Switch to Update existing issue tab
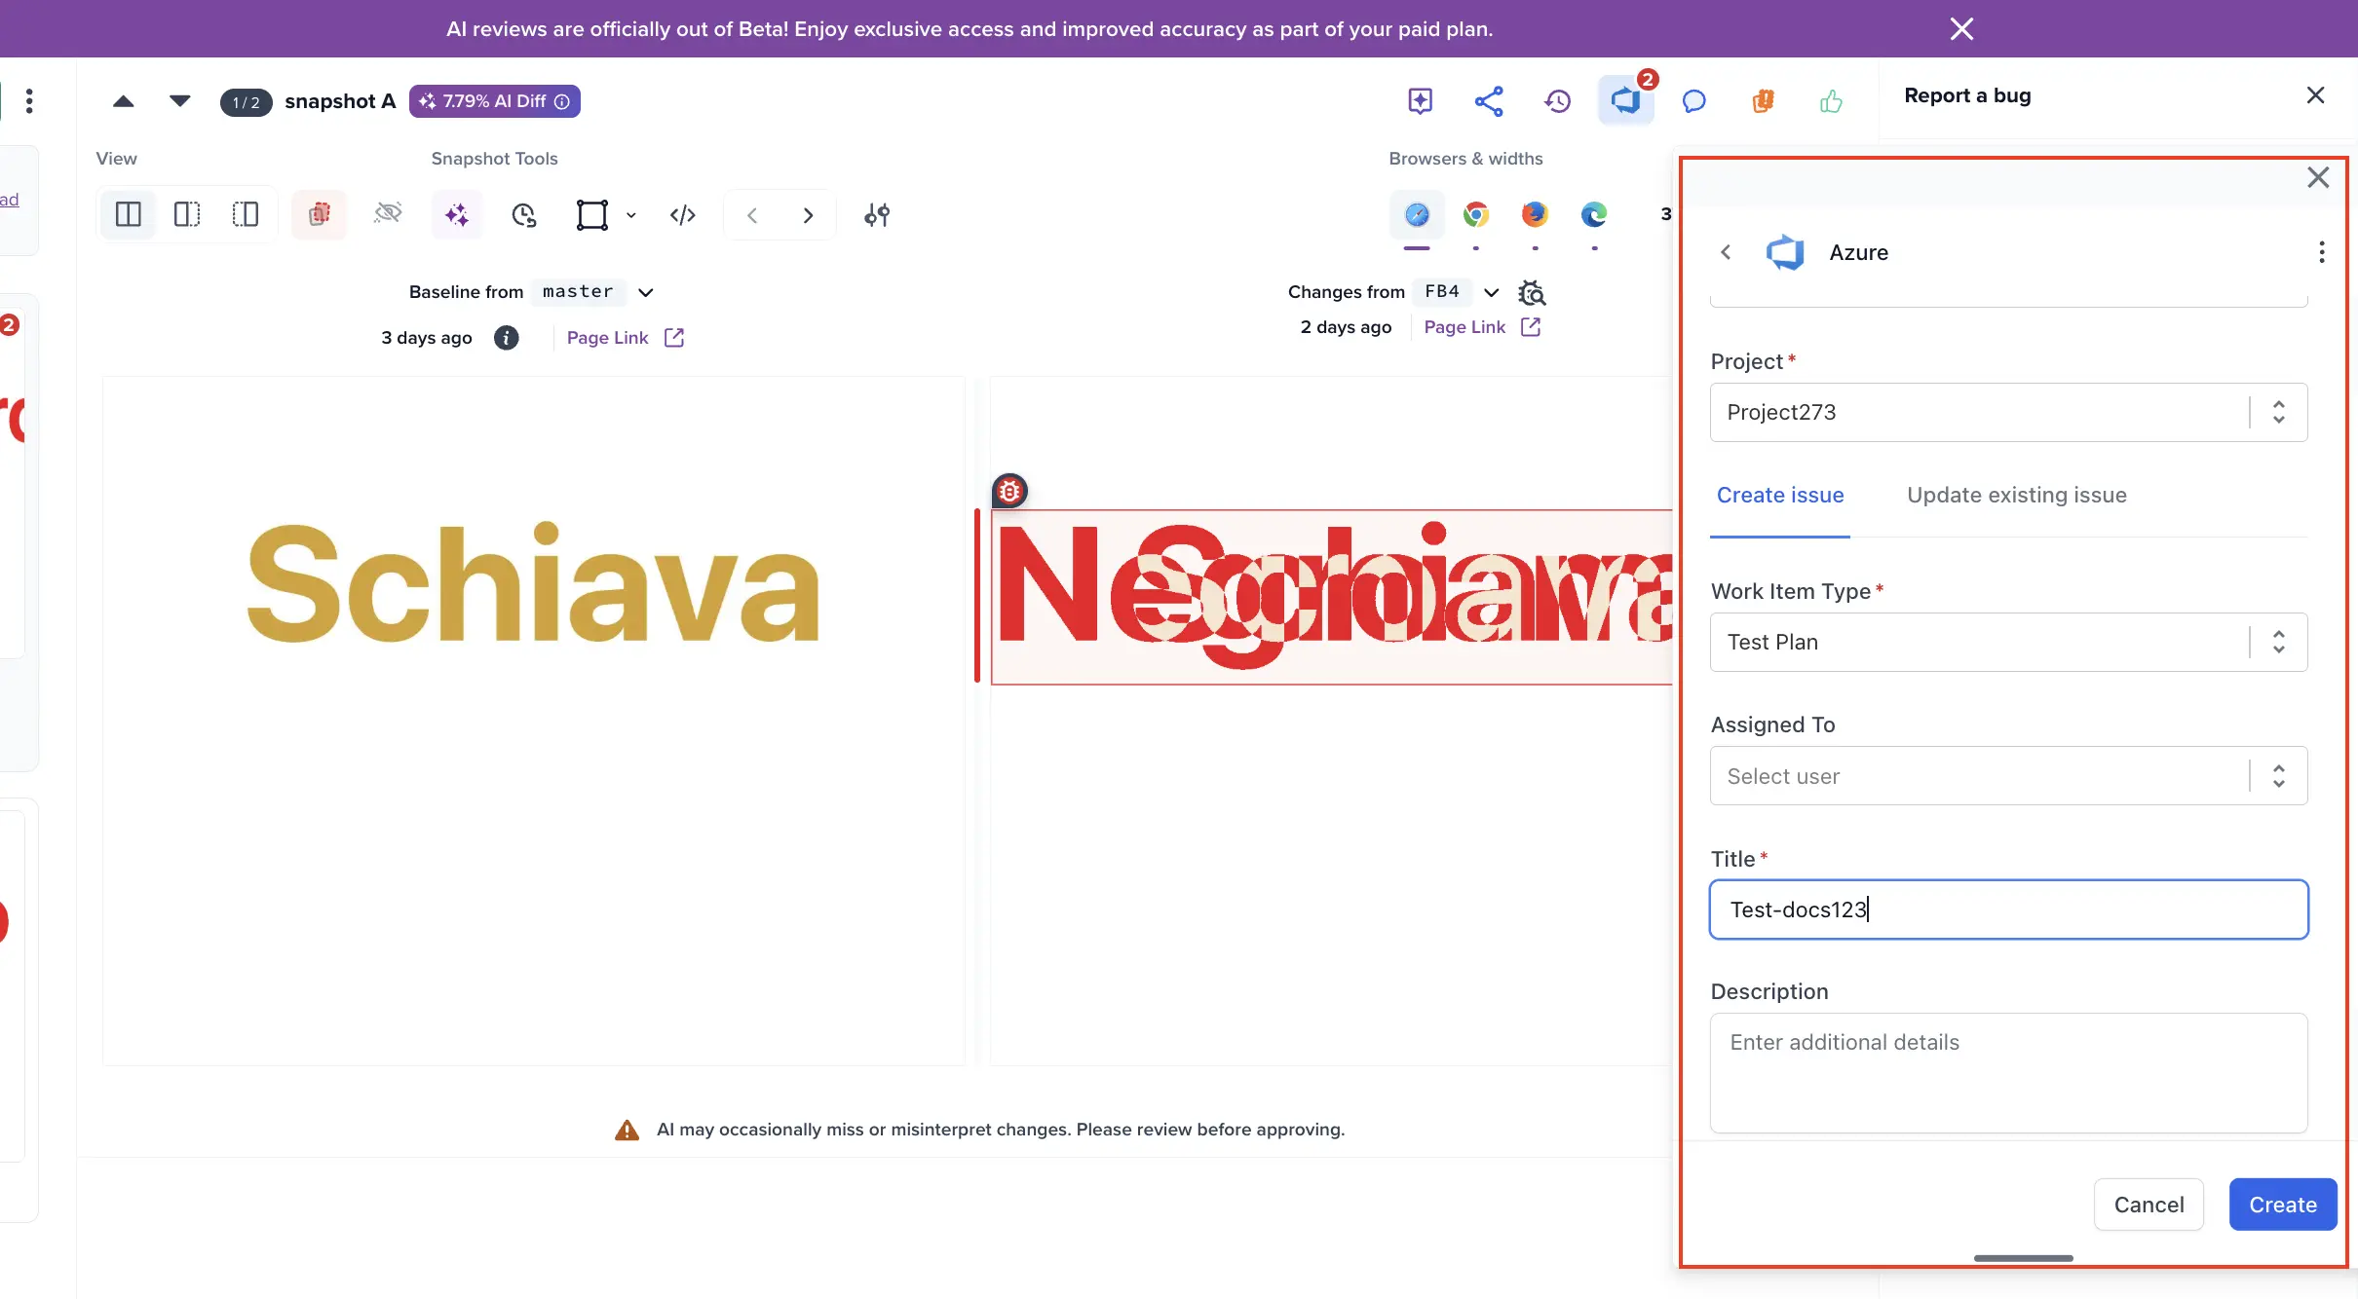Screen dimensions: 2358x1299 (2016, 495)
